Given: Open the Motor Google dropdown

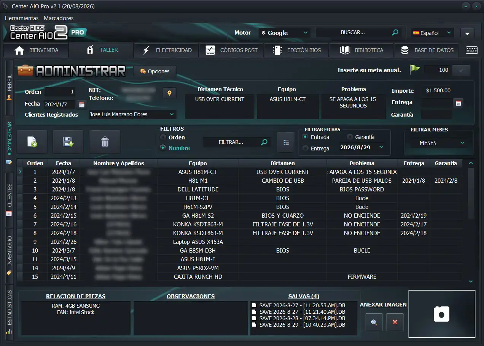Looking at the screenshot, I should coord(284,33).
